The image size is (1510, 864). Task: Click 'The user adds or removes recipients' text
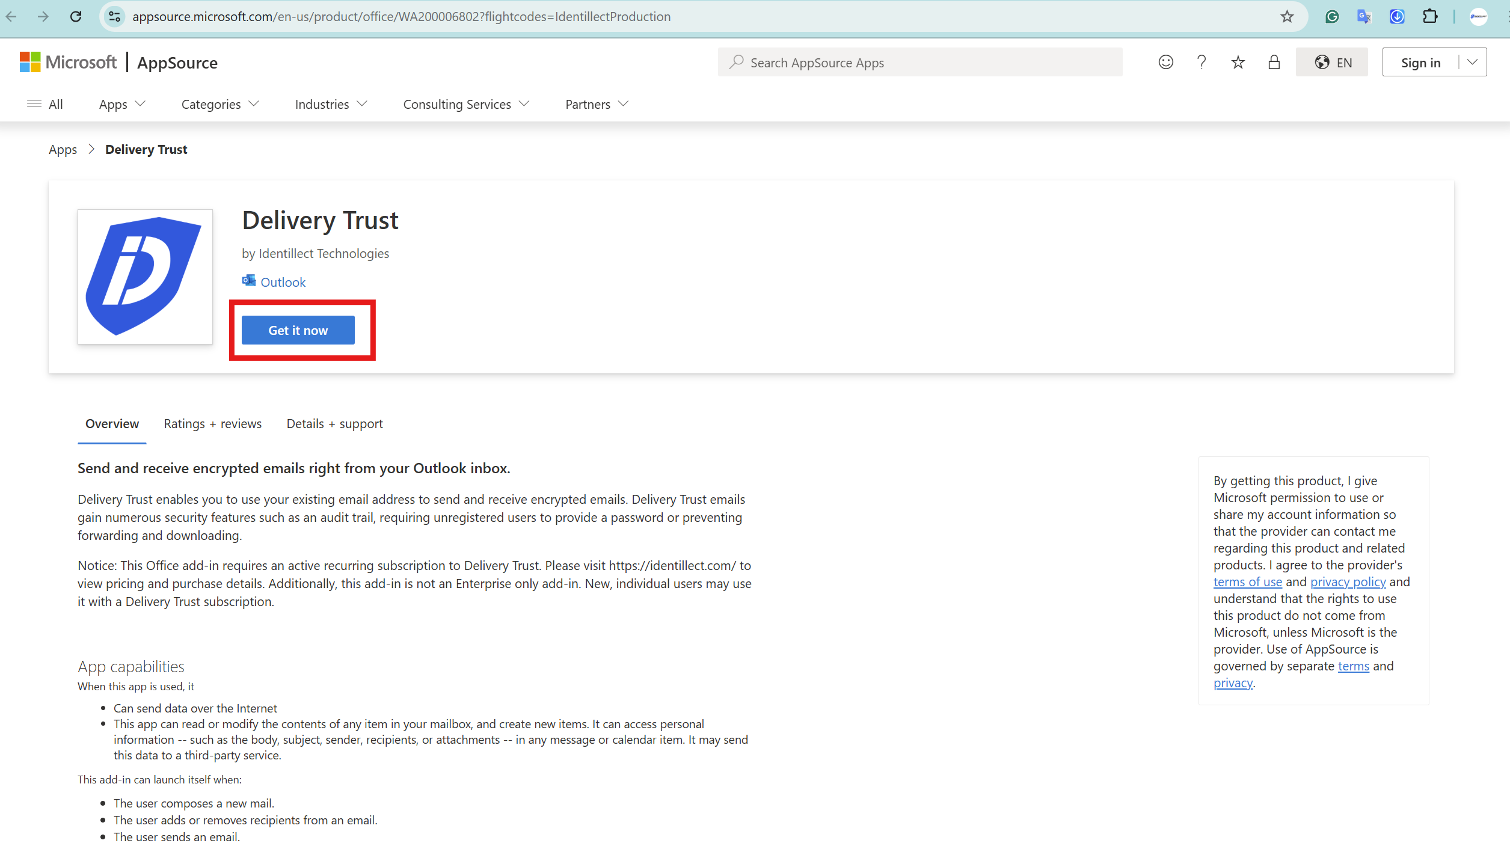245,820
